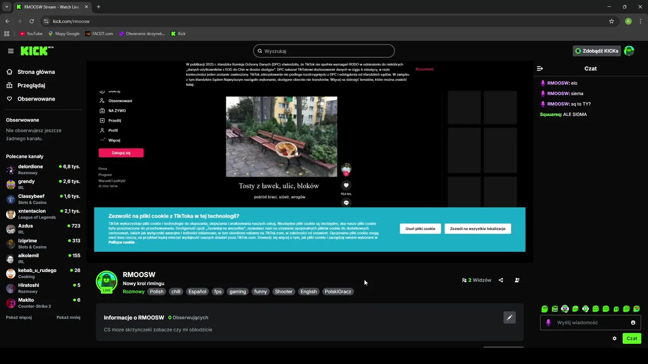
Task: Focus the Wyślij wiadomość chat input
Action: (590, 323)
